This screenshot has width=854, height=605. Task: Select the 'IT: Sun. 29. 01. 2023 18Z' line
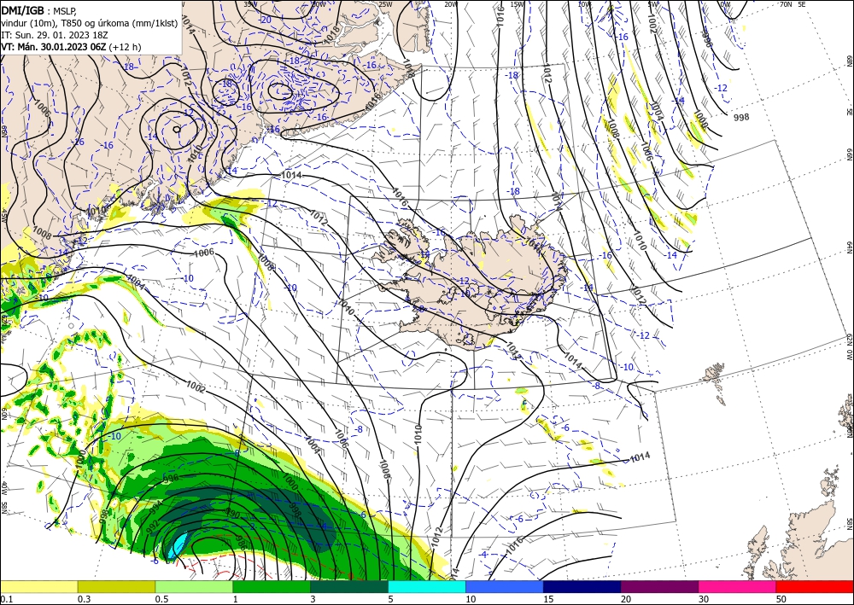tap(55, 35)
